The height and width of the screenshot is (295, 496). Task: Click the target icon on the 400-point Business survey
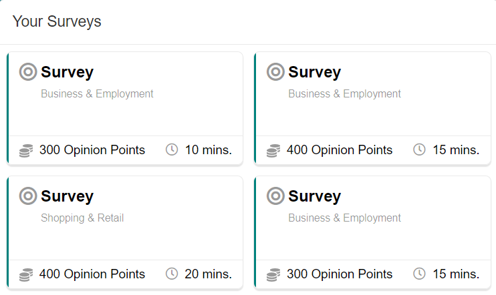275,71
